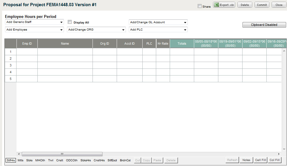Screen dimensions: 287x166
Task: Toggle the Display All checkbox
Action: (x=70, y=22)
